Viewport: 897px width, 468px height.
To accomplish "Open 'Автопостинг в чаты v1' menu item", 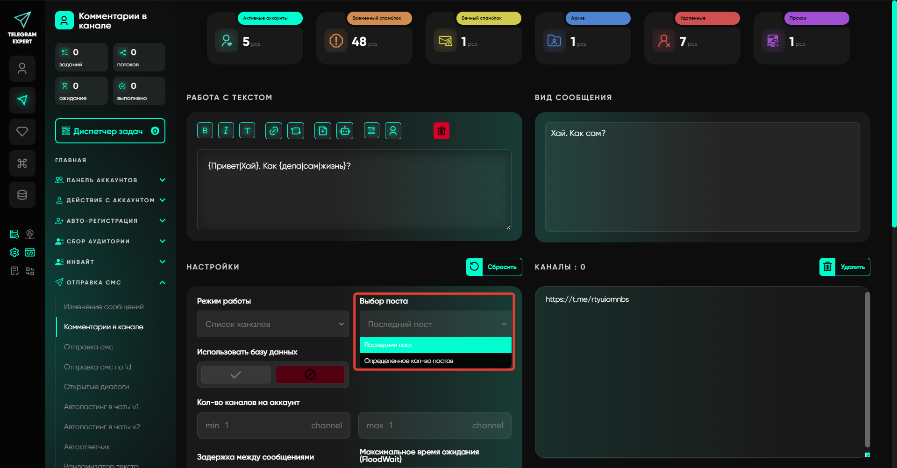I will tap(101, 407).
